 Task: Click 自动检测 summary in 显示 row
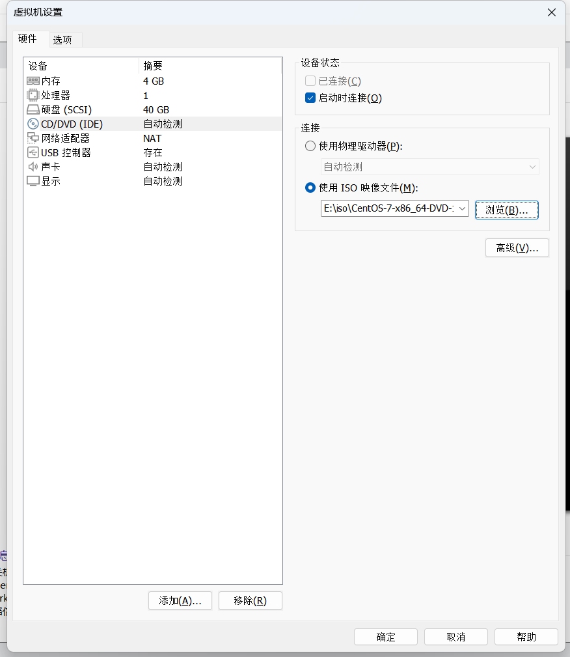163,181
